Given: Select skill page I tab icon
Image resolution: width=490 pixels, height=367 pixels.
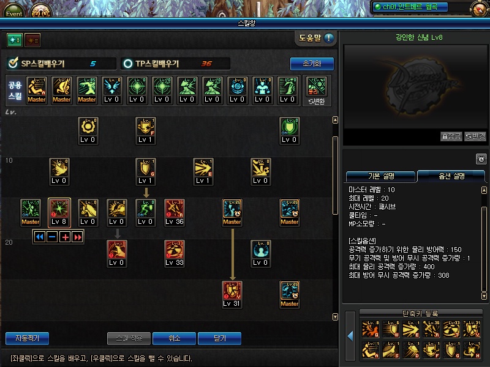Looking at the screenshot, I should [x=15, y=40].
